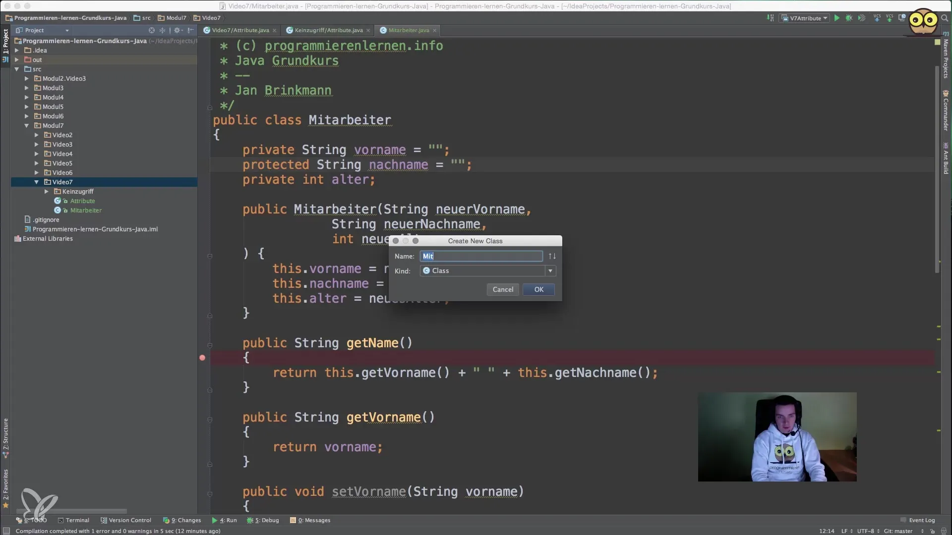Cancel the Create New Class dialog
Screen dimensions: 952x535
coord(503,289)
